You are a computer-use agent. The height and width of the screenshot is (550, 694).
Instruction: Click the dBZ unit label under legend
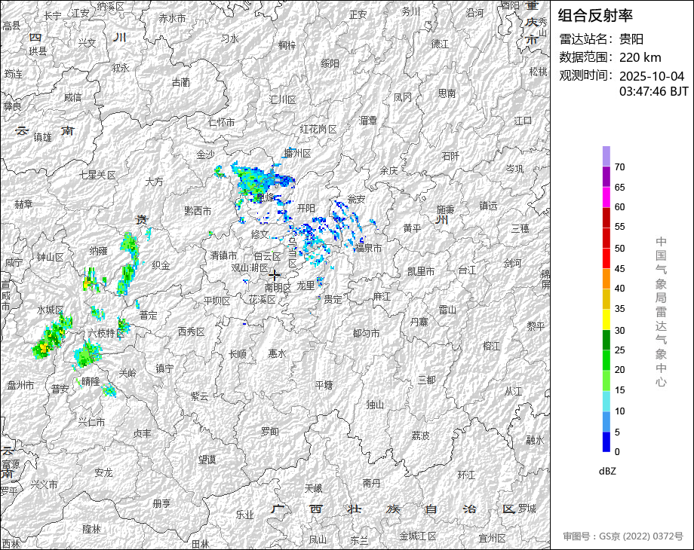tap(609, 471)
